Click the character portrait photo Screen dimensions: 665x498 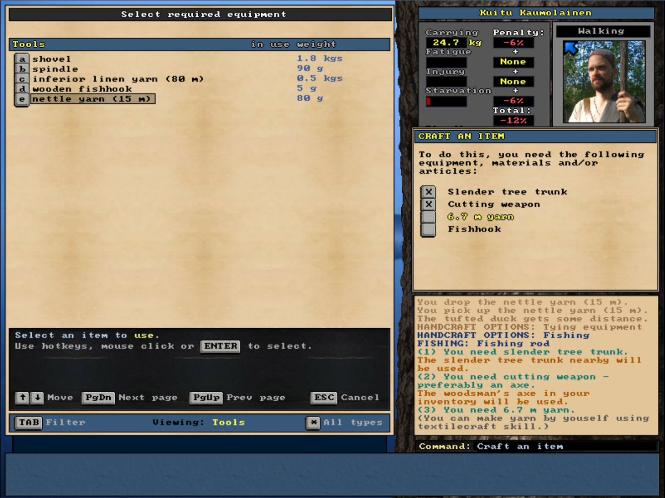tap(604, 82)
